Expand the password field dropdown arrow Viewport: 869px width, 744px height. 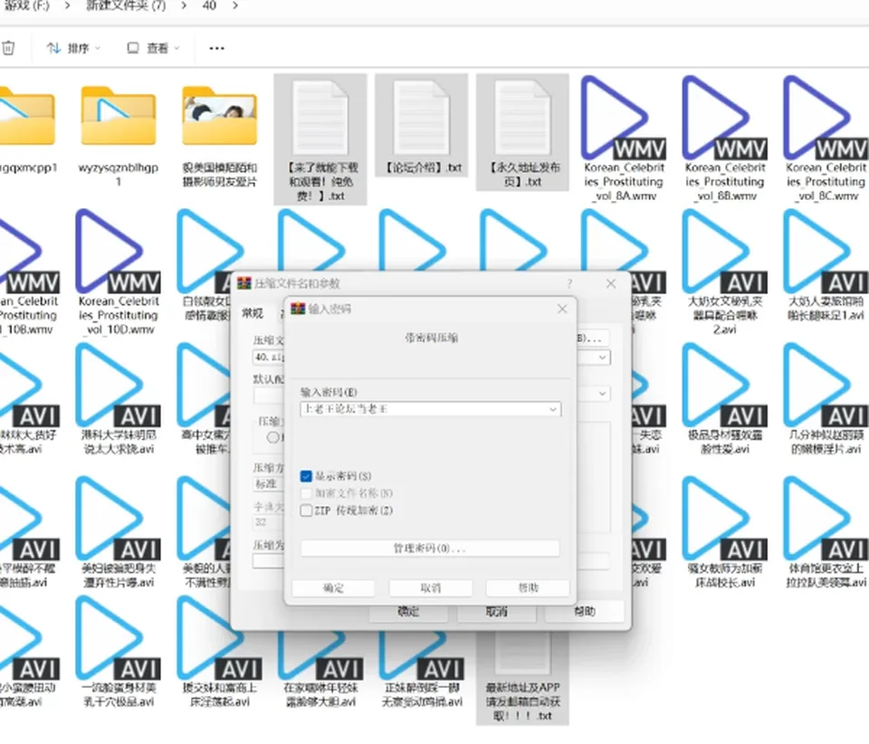[x=552, y=409]
